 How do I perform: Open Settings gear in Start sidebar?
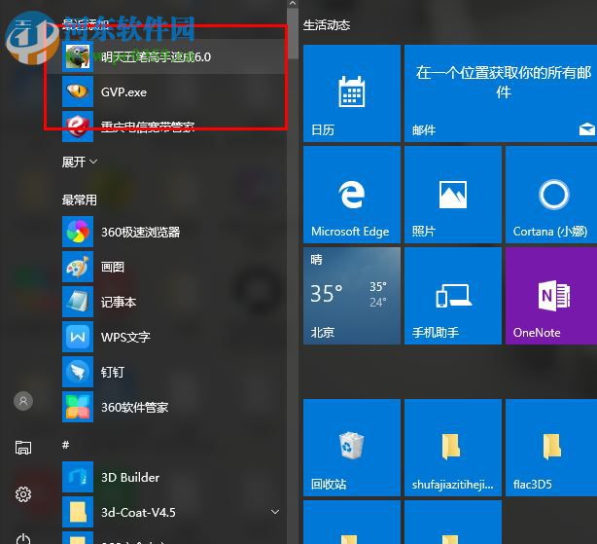(23, 494)
